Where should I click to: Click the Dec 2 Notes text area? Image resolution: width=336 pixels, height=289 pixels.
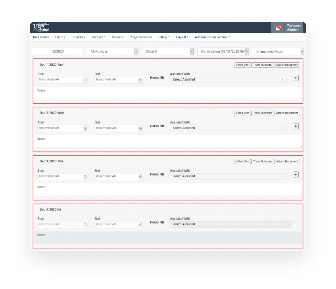pyautogui.click(x=168, y=141)
